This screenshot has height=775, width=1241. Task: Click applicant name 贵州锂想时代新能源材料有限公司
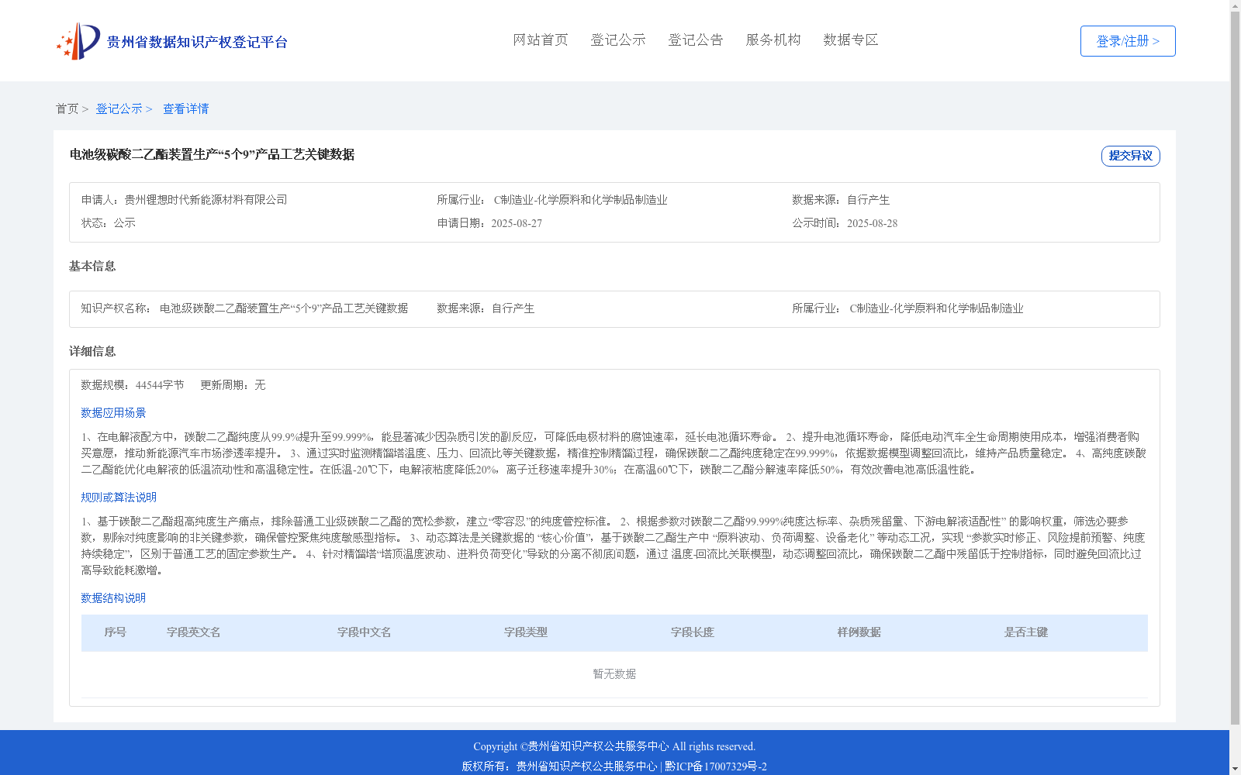pos(206,200)
